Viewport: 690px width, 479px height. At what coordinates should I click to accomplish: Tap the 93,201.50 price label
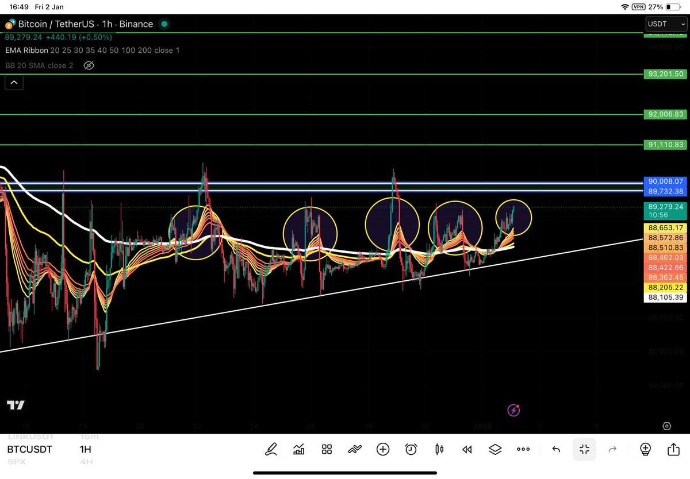click(666, 74)
